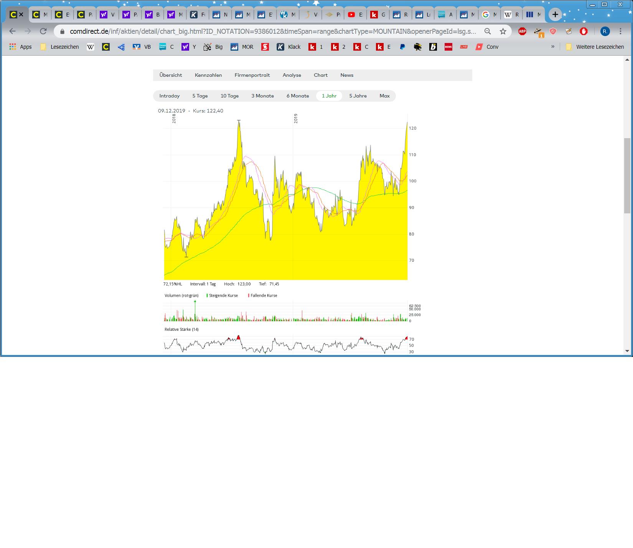Viewport: 633px width, 548px height.
Task: Open the Wikipedia bookmark icon
Action: [x=91, y=47]
